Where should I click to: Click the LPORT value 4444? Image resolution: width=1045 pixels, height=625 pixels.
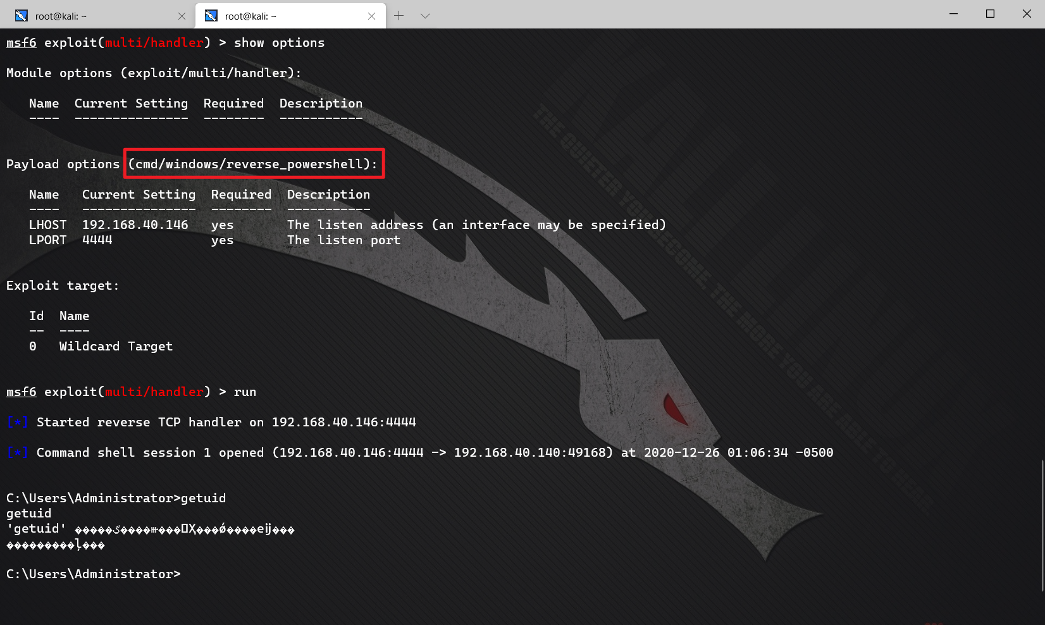[x=97, y=240]
